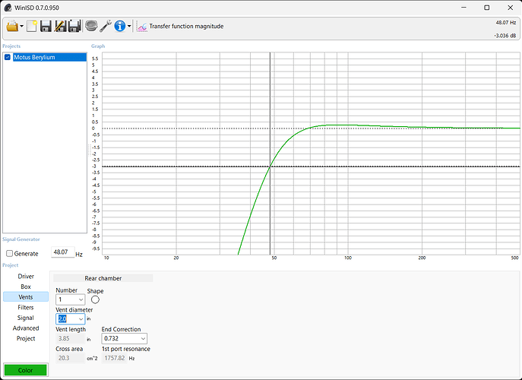The height and width of the screenshot is (380, 522).
Task: Click the Vent length field
Action: coord(70,338)
